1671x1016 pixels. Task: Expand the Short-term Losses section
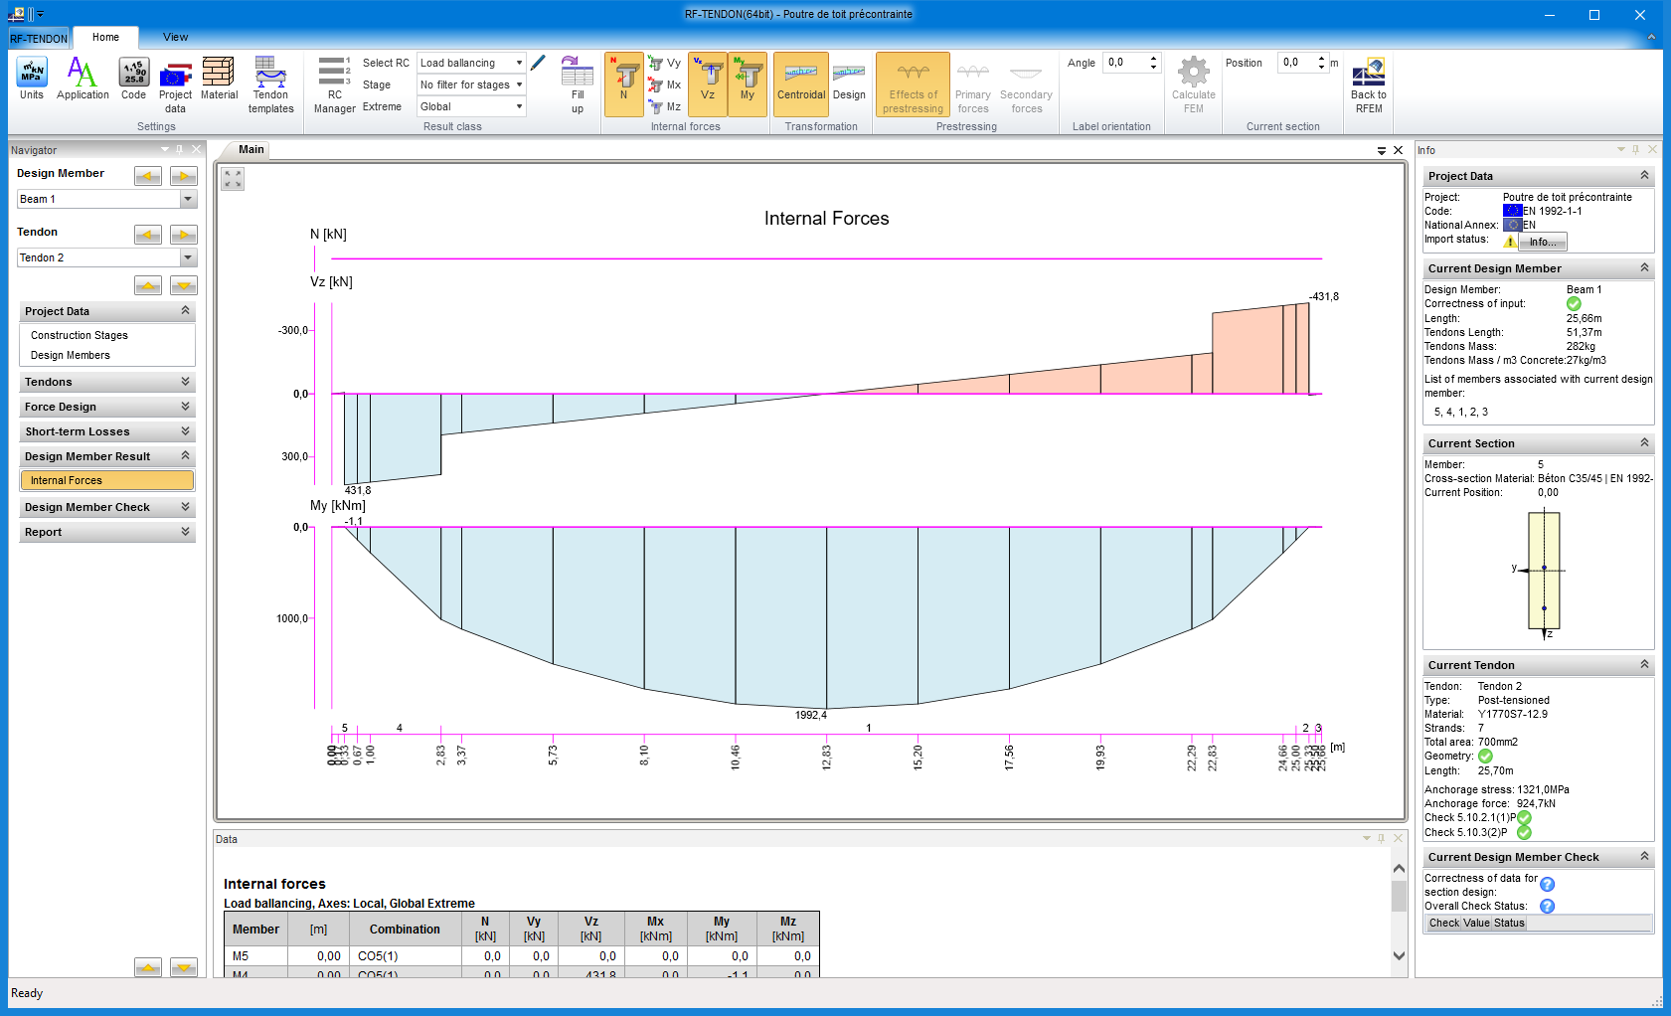point(107,431)
